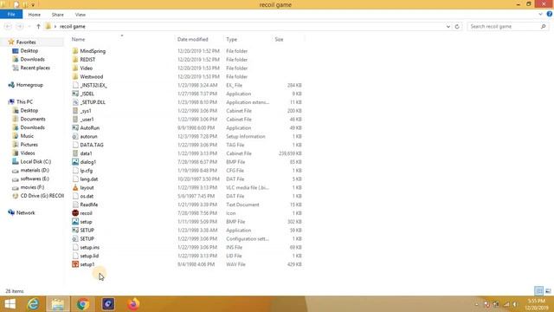
Task: Switch to the View ribbon tab
Action: coord(81,15)
